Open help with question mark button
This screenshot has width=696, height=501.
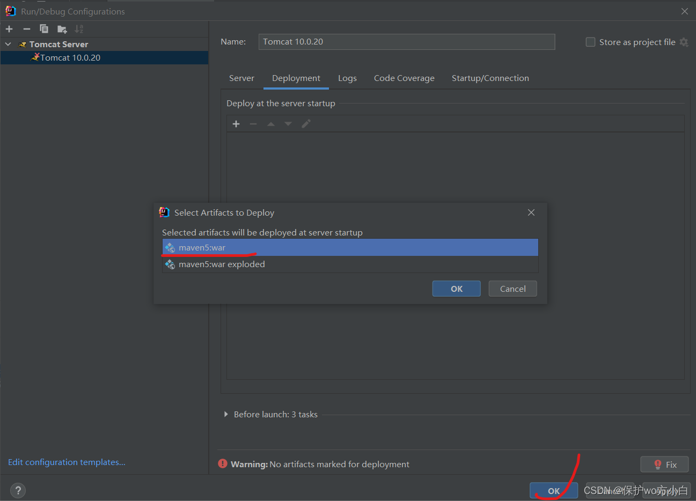pos(18,490)
